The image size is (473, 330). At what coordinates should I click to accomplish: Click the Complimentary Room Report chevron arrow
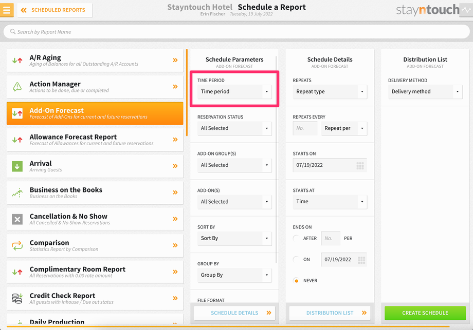[x=175, y=272]
